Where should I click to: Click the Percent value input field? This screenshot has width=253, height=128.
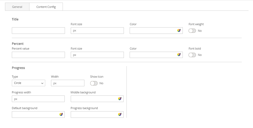click(x=38, y=55)
